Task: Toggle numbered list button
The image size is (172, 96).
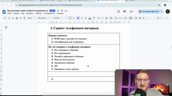Action: pyautogui.click(x=131, y=18)
